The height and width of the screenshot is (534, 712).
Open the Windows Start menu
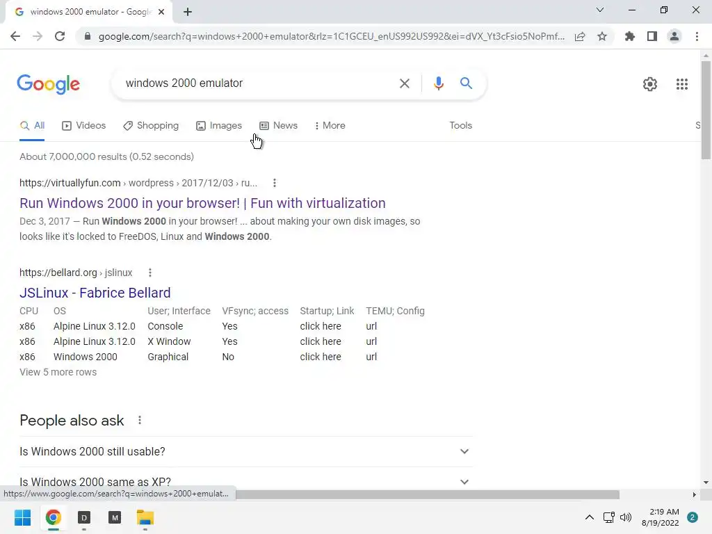(x=23, y=517)
